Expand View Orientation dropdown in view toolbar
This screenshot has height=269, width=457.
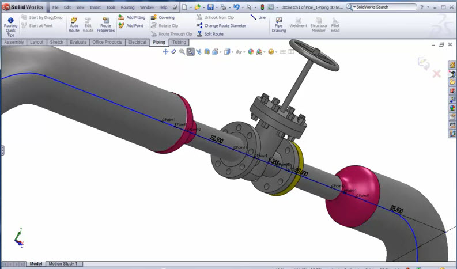point(220,52)
